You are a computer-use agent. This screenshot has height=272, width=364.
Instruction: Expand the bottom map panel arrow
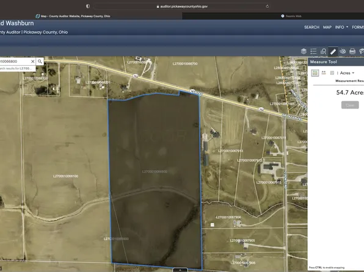coord(180,270)
